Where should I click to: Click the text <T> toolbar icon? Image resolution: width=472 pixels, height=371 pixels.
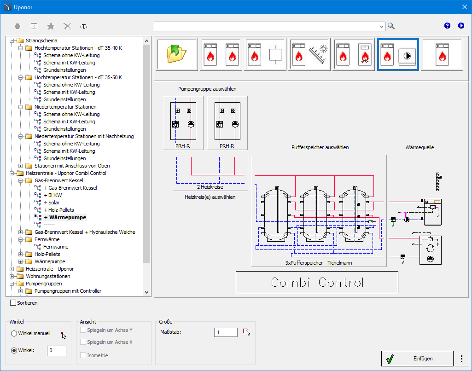coord(84,26)
